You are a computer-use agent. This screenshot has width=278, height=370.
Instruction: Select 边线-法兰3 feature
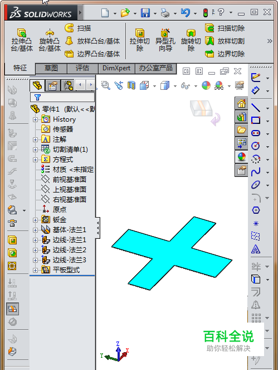point(64,260)
